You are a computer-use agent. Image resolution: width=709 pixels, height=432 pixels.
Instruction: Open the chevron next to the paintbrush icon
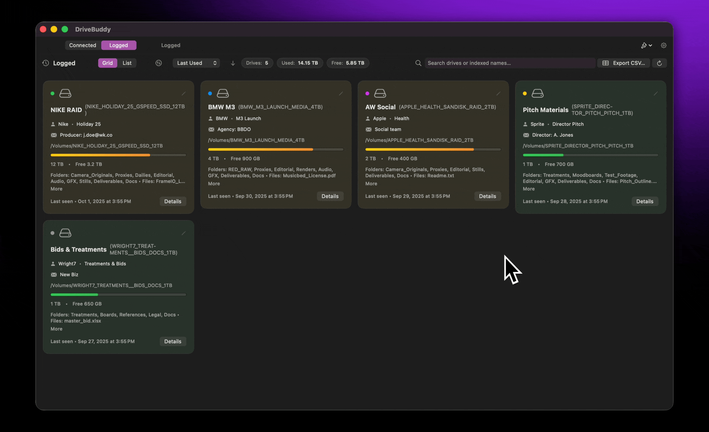tap(651, 45)
